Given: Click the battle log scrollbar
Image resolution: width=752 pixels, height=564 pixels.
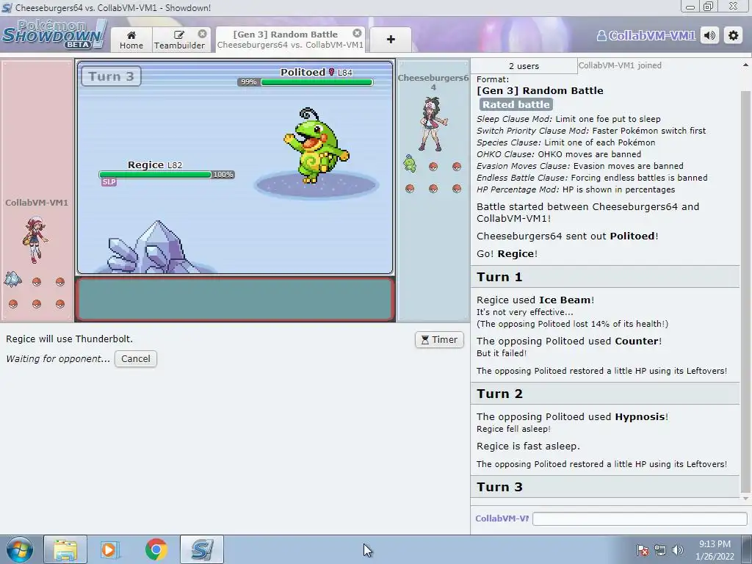Looking at the screenshot, I should (745, 291).
